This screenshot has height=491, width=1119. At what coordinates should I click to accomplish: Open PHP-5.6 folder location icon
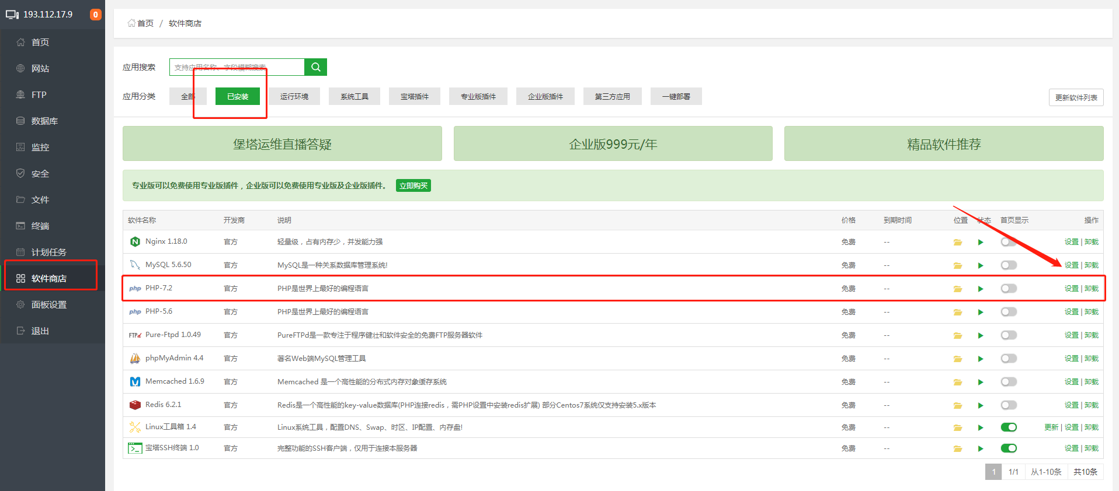coord(958,312)
